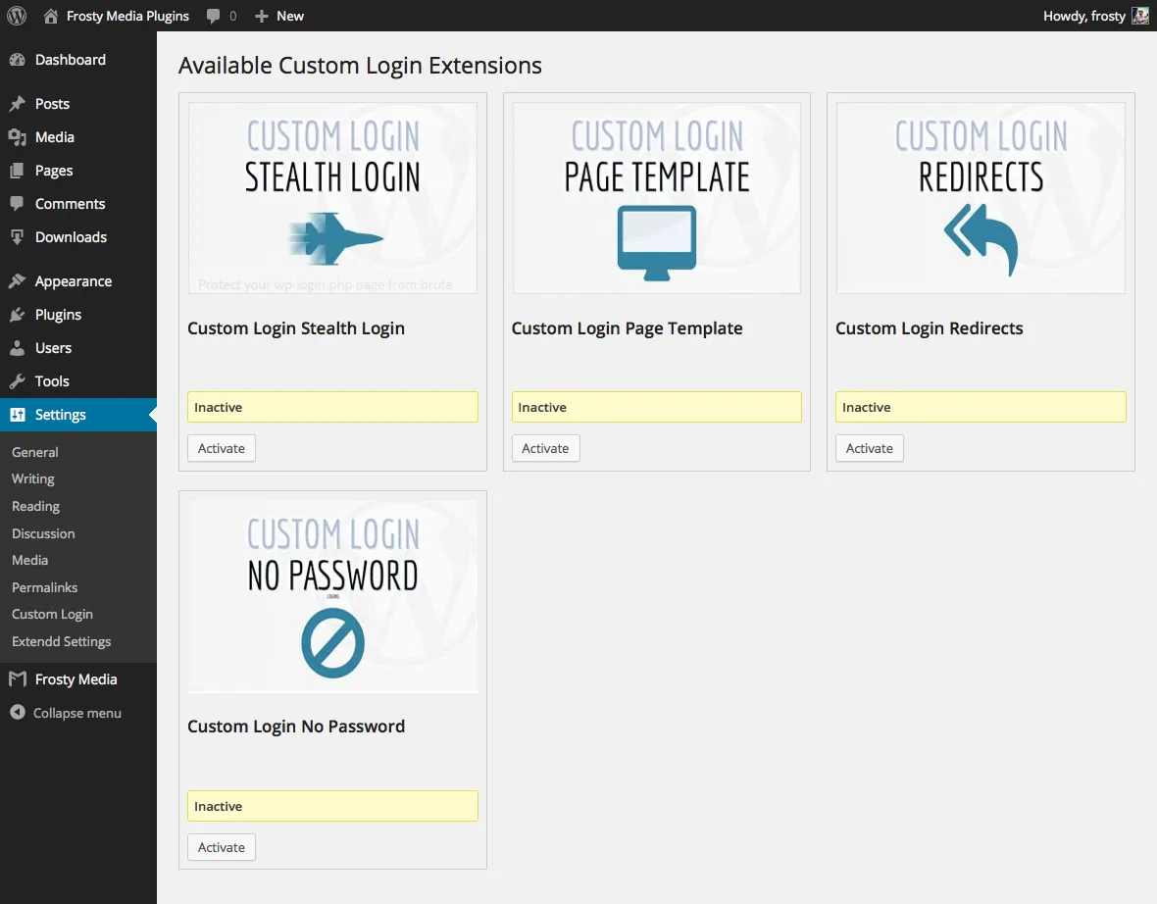This screenshot has width=1157, height=904.
Task: Activate the Custom Login Stealth Login plugin
Action: 221,448
